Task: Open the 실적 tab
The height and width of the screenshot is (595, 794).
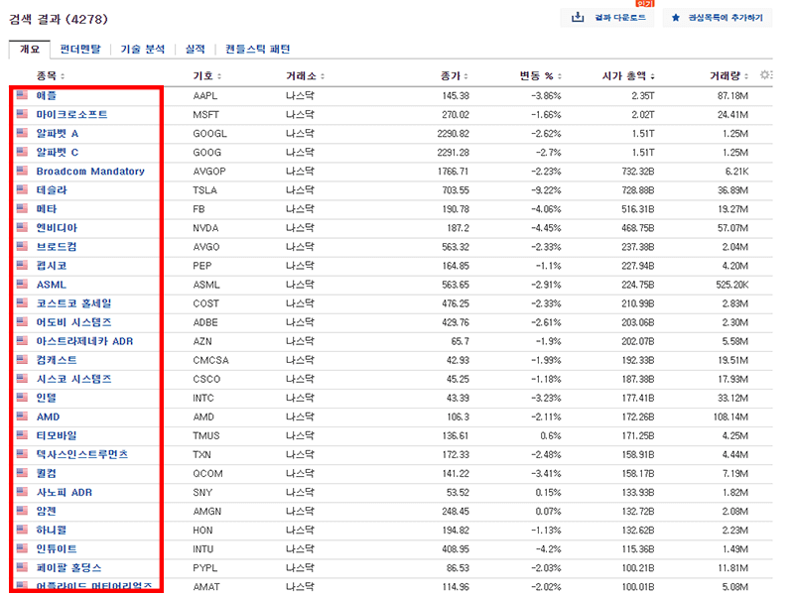Action: 195,49
